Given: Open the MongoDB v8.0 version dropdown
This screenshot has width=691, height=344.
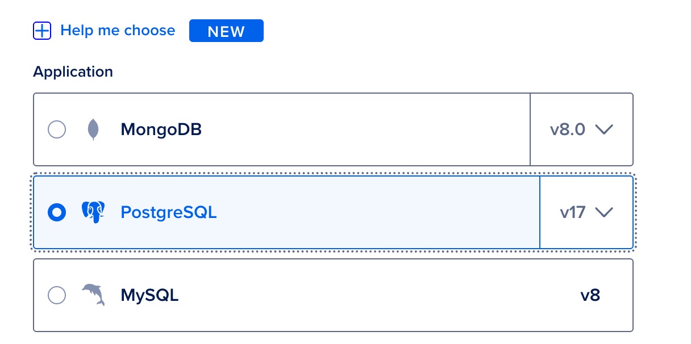Looking at the screenshot, I should (581, 130).
